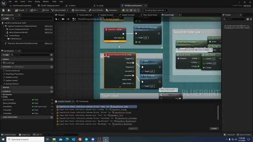The height and width of the screenshot is (142, 253).
Task: Compile the ThirdPersonCharacter blueprint
Action: pos(20,10)
